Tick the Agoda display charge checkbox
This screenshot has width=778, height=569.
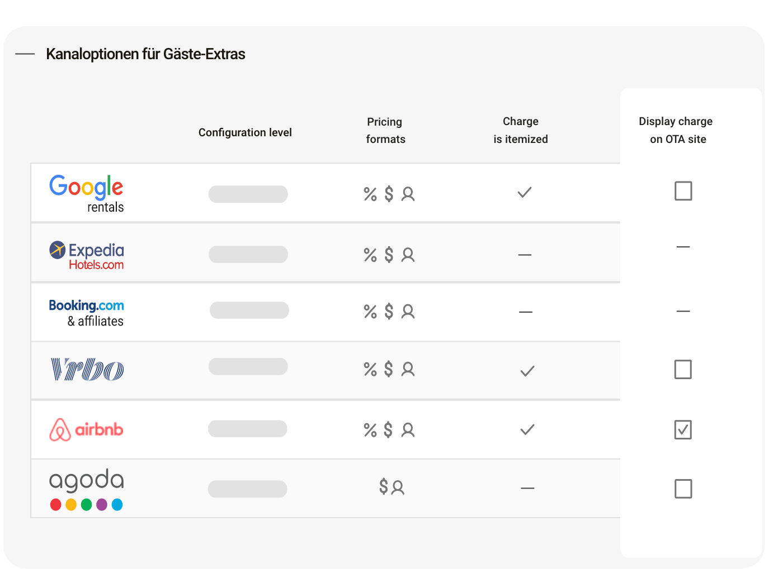[x=683, y=489]
